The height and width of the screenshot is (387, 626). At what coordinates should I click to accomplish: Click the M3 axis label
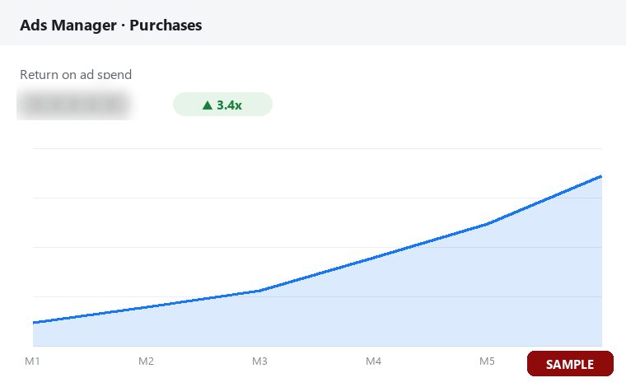[x=259, y=361]
